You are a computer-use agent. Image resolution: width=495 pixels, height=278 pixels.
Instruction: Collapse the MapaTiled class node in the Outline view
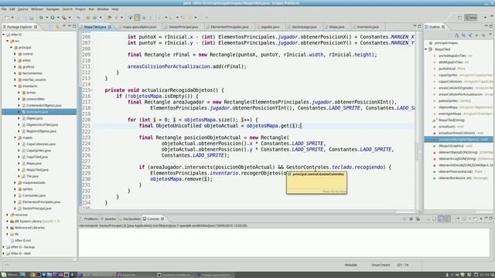point(426,49)
